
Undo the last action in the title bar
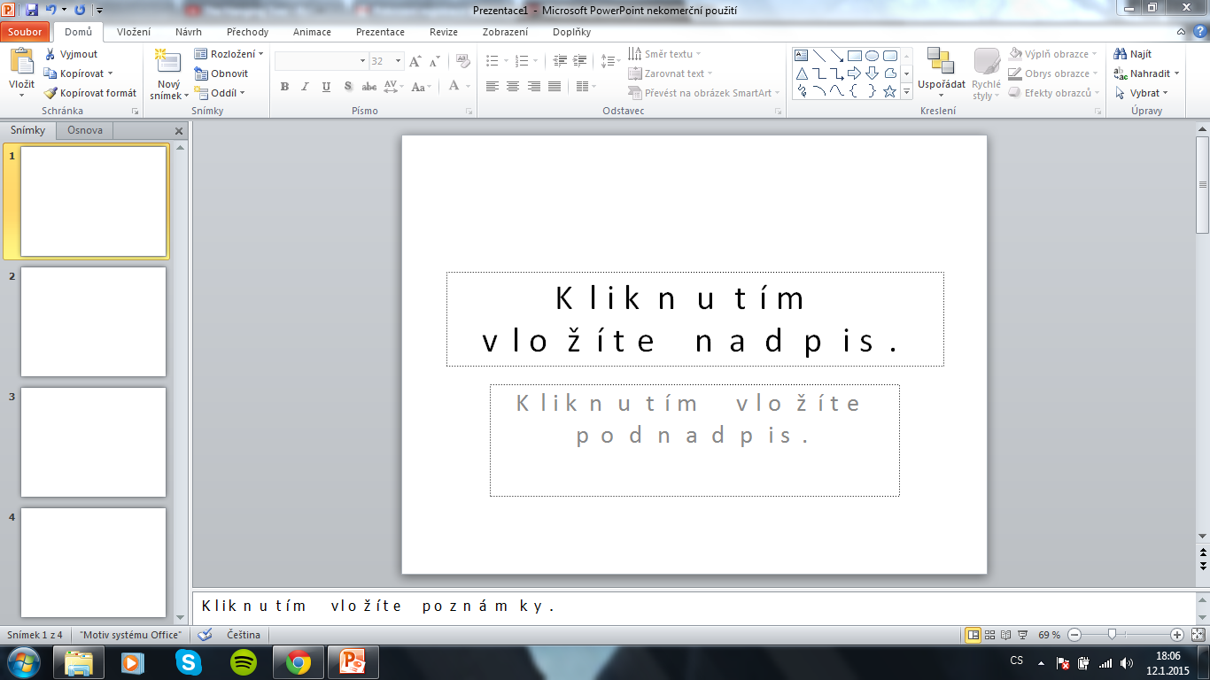click(x=51, y=10)
